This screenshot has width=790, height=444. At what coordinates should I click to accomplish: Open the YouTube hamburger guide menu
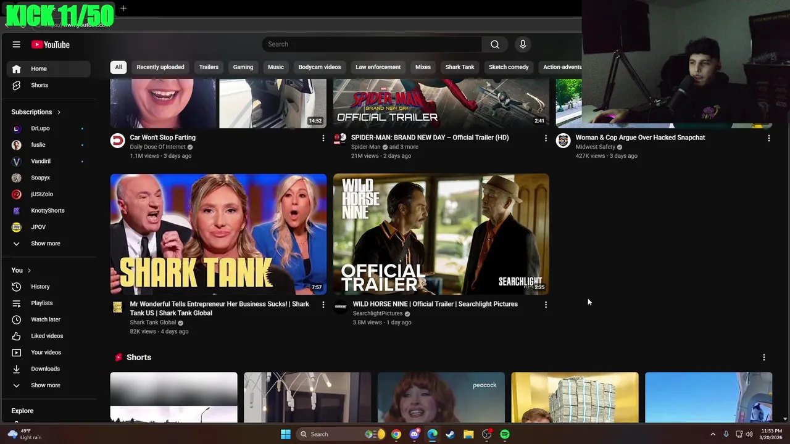pyautogui.click(x=17, y=44)
